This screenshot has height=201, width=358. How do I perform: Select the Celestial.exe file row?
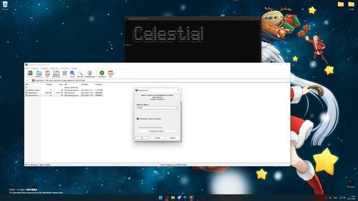(64, 93)
